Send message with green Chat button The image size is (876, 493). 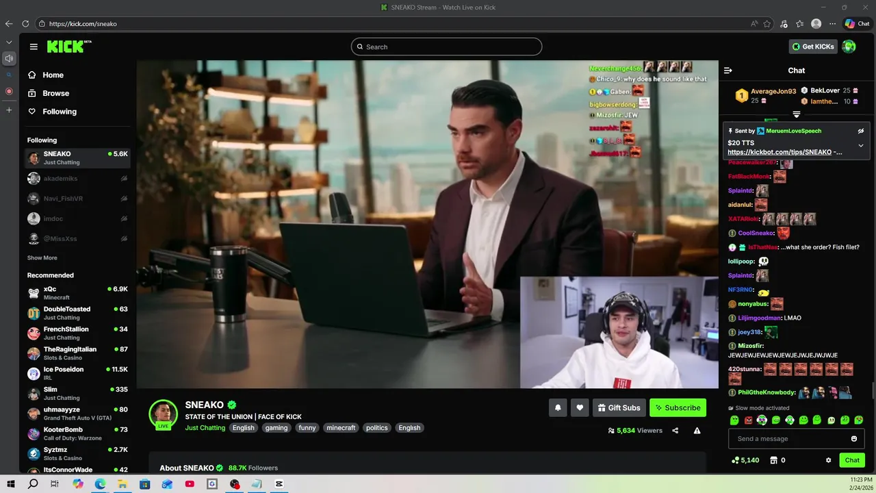[852, 460]
